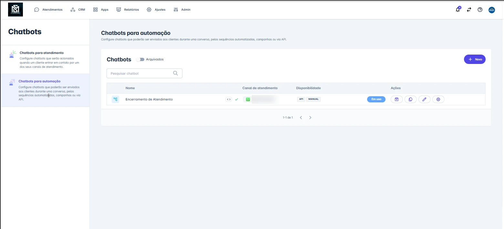The height and width of the screenshot is (229, 504).
Task: Duplicate the Encerramento de Atendimento chatbot
Action: pos(410,99)
